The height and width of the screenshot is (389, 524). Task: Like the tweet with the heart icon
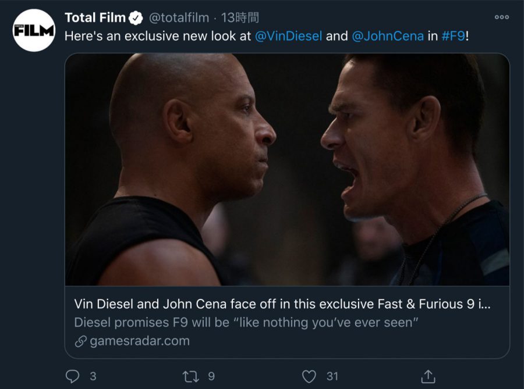pyautogui.click(x=311, y=376)
